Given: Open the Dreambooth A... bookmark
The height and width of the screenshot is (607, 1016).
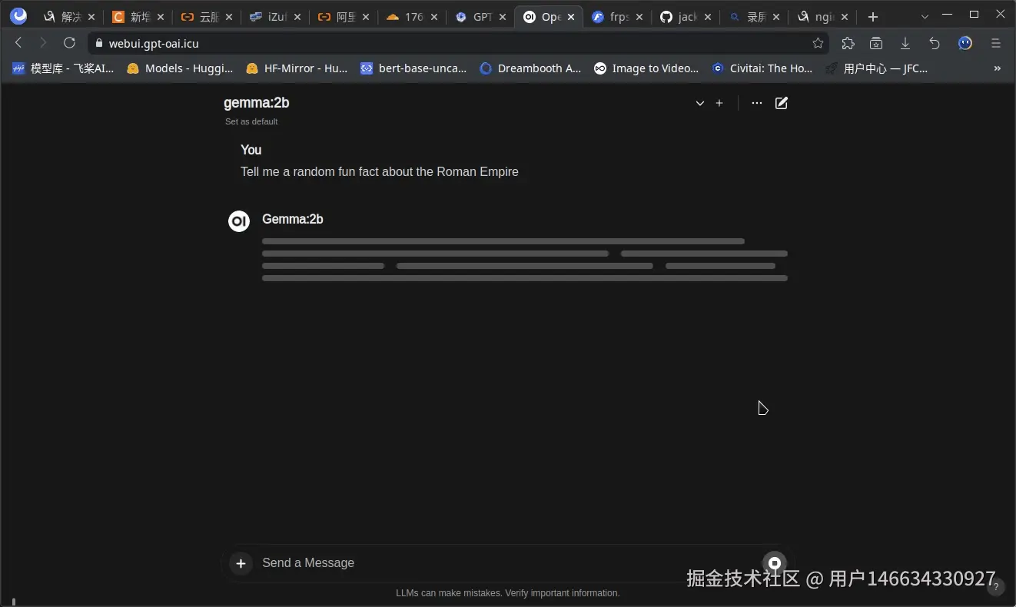Looking at the screenshot, I should click(530, 68).
